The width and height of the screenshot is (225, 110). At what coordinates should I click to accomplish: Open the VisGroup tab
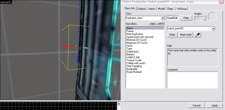pyautogui.click(x=182, y=9)
